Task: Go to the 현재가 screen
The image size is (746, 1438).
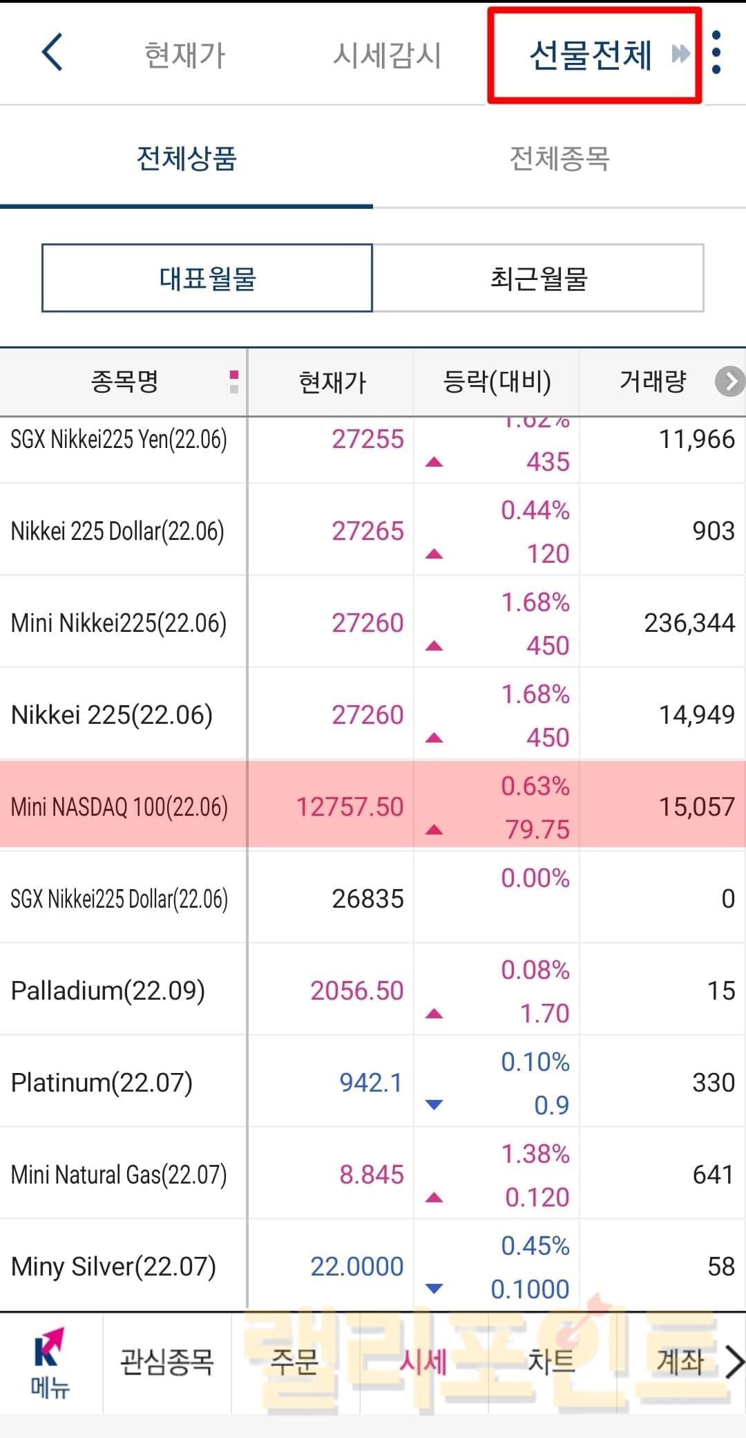Action: coord(185,55)
